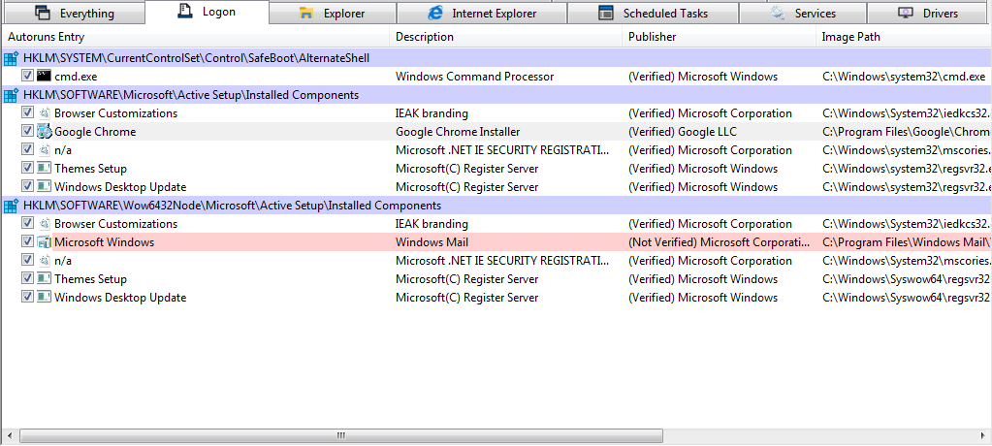Click n/a entry icon under HKLM\SOFTWARE\Microsoft Active Setup

[44, 150]
